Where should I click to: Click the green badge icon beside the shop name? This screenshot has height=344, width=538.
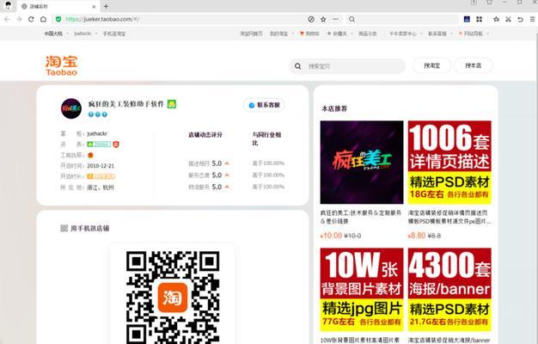coord(172,104)
